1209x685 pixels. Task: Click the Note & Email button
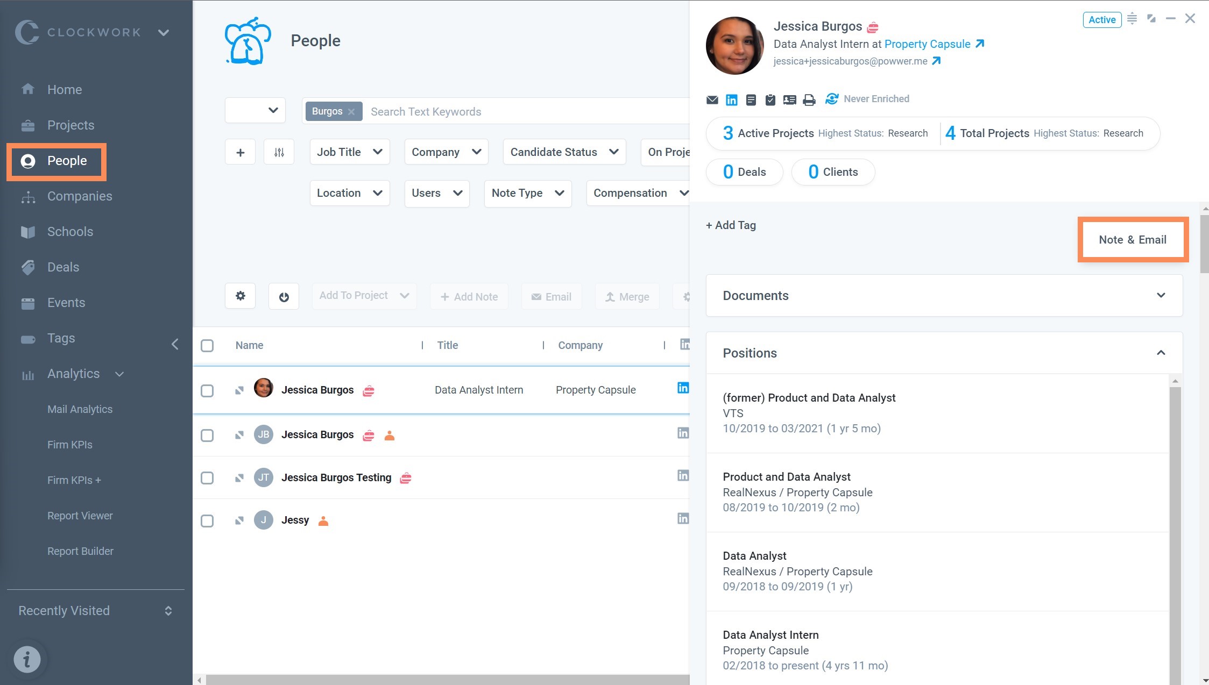(1133, 240)
